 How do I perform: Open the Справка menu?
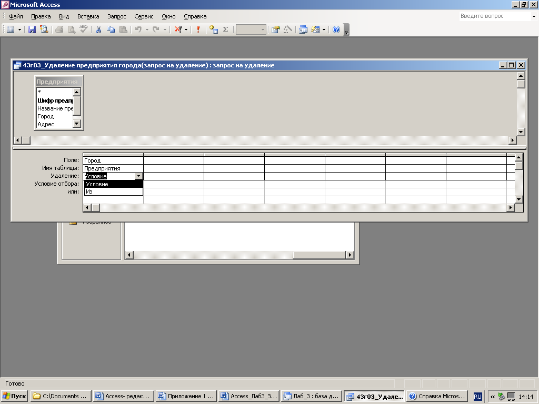coord(195,16)
